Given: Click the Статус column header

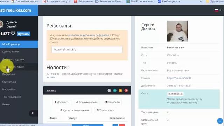Looking at the screenshot, I should (x=72, y=118).
